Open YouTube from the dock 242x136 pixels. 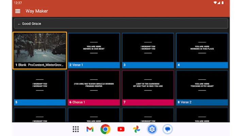[121, 129]
